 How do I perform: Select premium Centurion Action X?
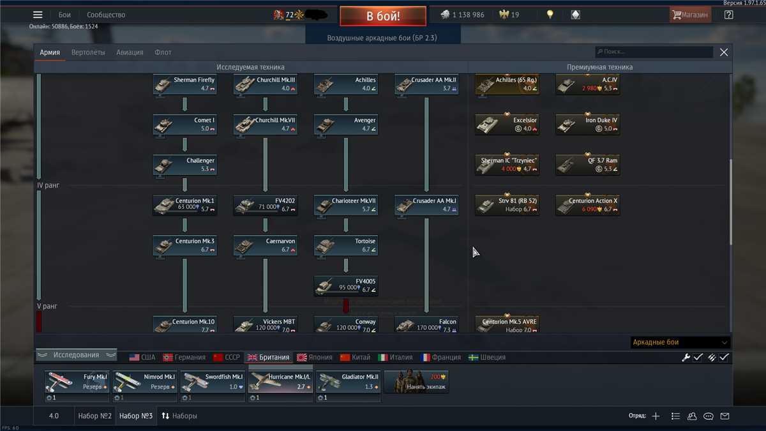tap(588, 205)
